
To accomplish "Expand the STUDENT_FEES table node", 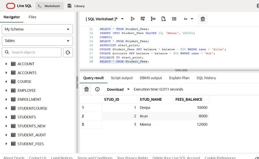I will point(6,144).
